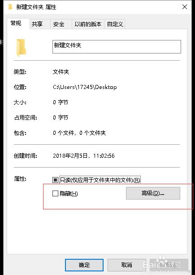195x275 pixels.
Task: Close the 新建文件夹 属性 dialog
Action: pyautogui.click(x=185, y=7)
